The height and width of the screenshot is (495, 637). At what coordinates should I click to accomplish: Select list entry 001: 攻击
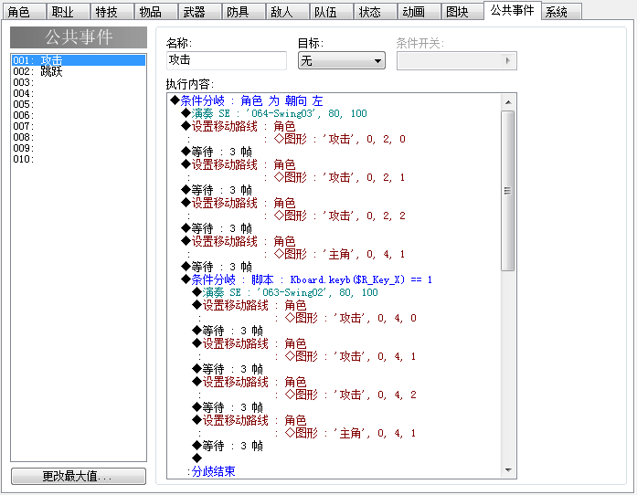click(x=79, y=60)
